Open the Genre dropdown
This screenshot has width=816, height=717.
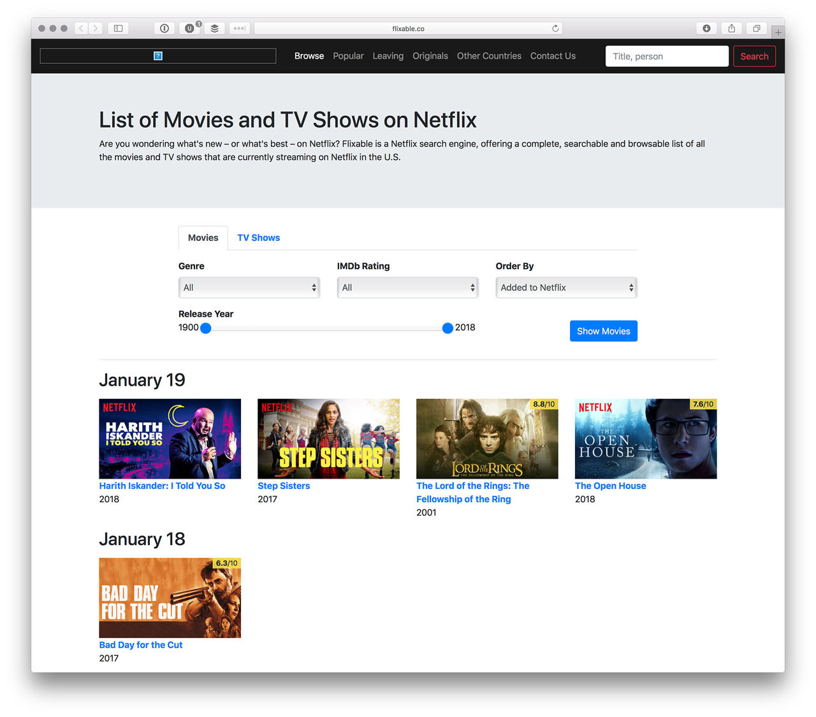tap(249, 287)
